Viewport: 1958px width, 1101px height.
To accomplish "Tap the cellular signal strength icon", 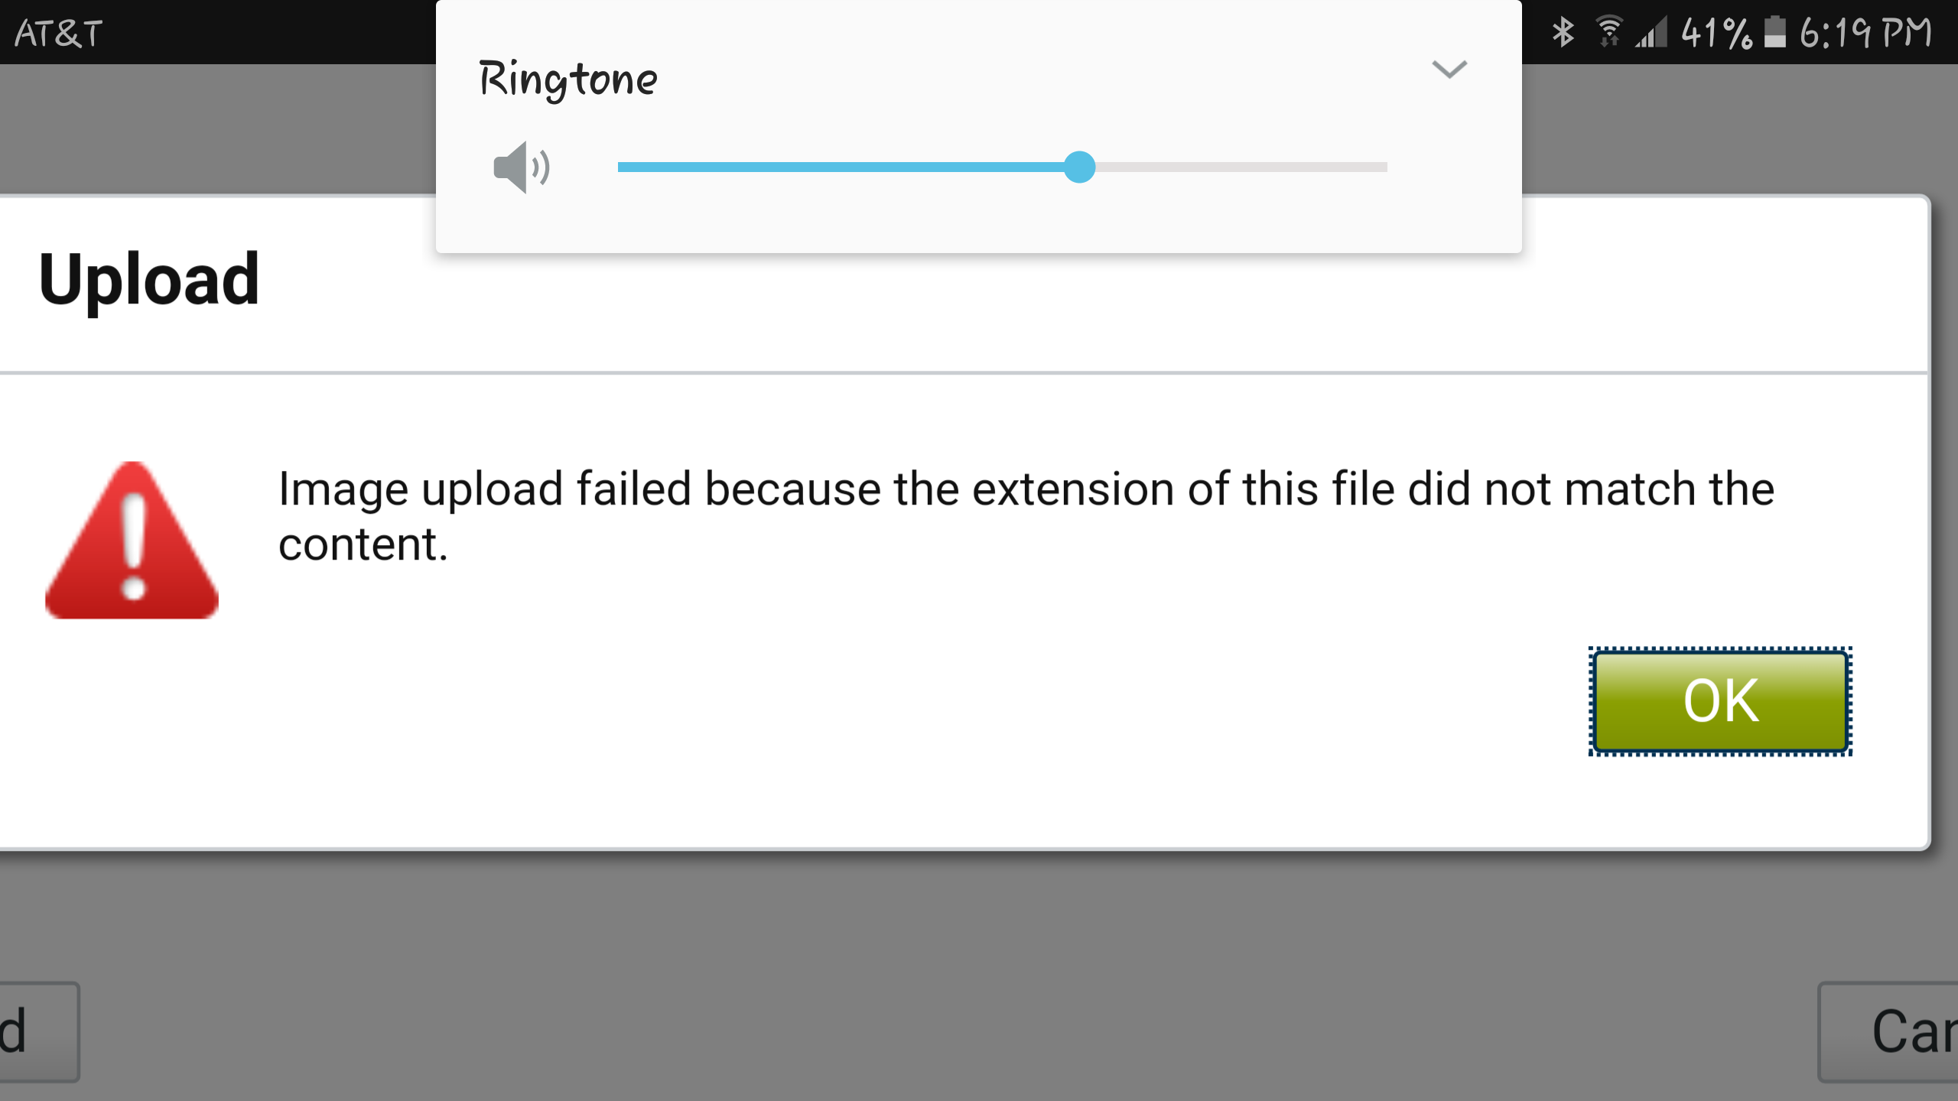I will coord(1651,34).
